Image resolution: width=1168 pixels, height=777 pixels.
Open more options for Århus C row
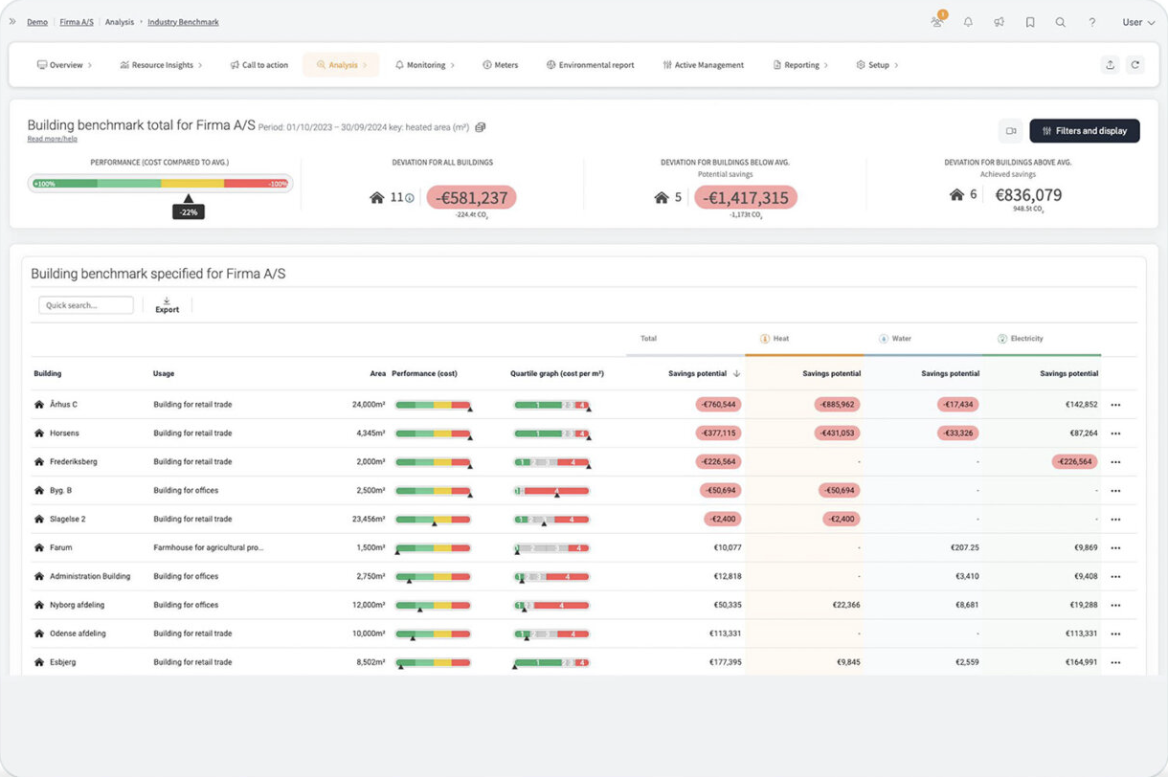click(1115, 405)
